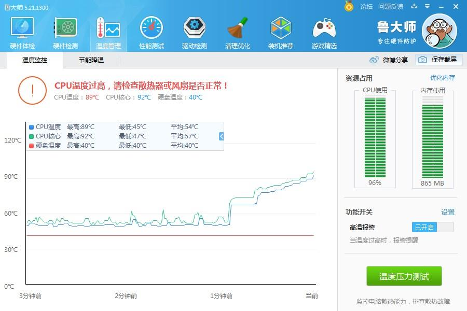Toggle the blue CPU温度 legend marker

32,127
